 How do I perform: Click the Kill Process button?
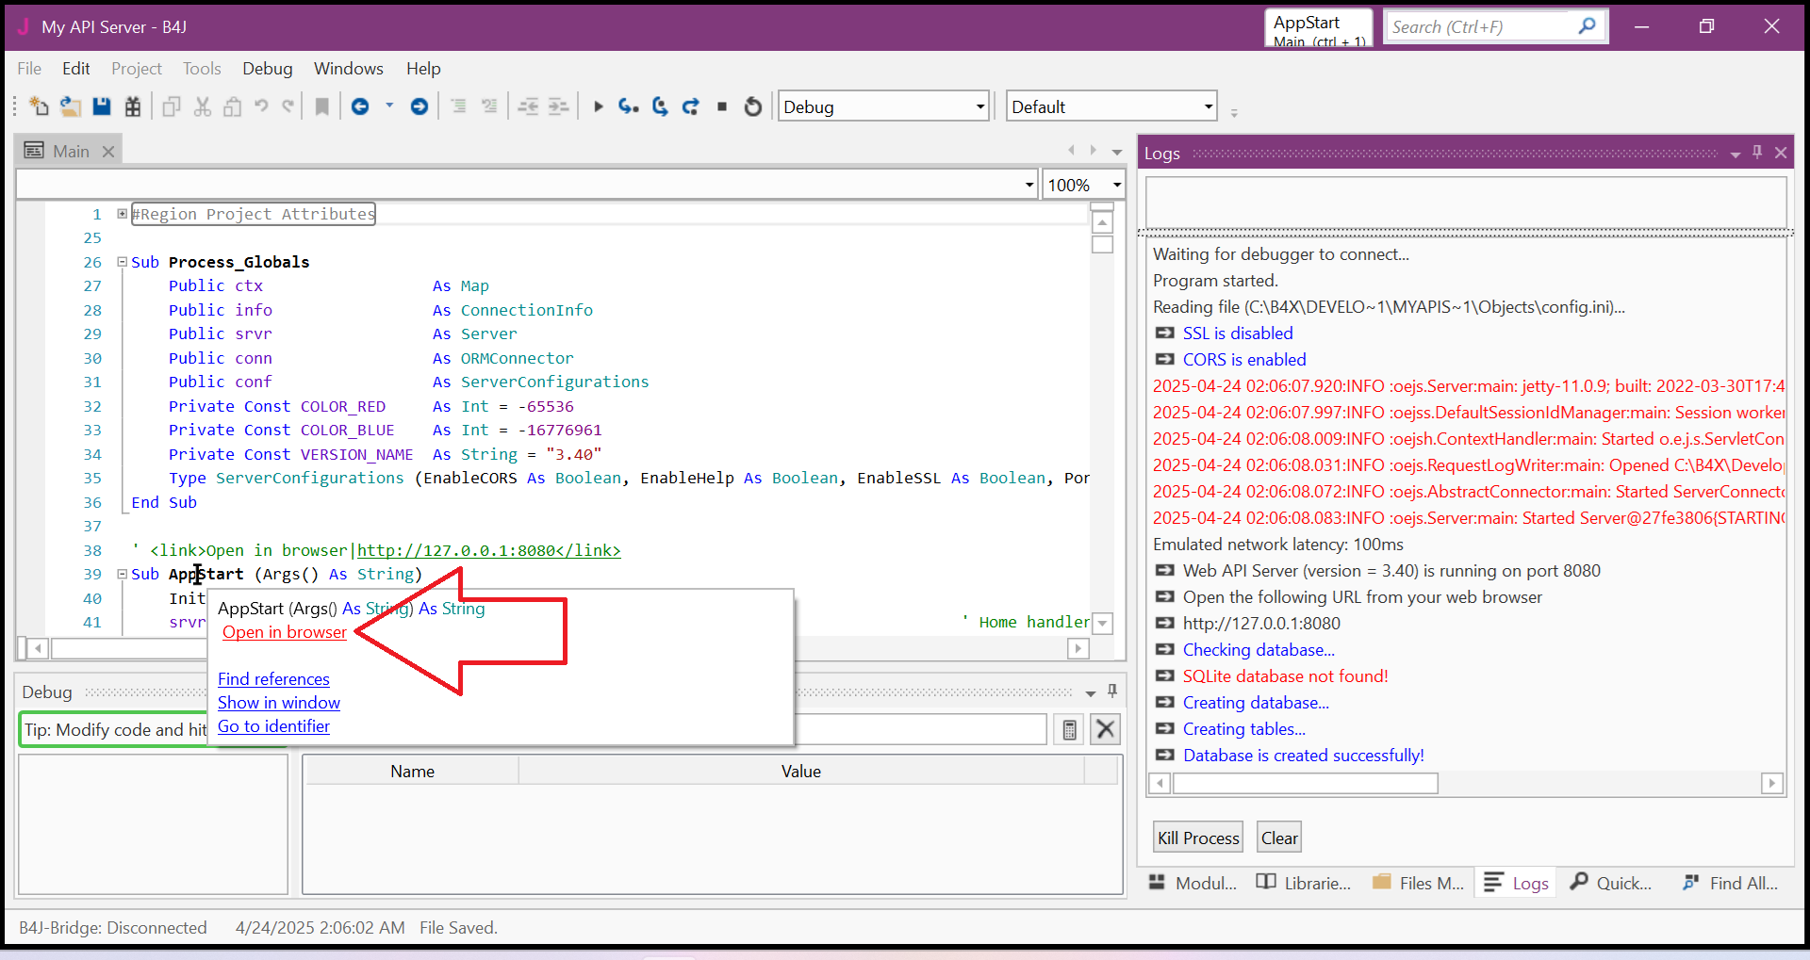pyautogui.click(x=1198, y=838)
